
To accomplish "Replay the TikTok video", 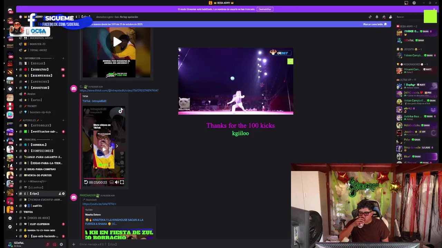I will 86,182.
